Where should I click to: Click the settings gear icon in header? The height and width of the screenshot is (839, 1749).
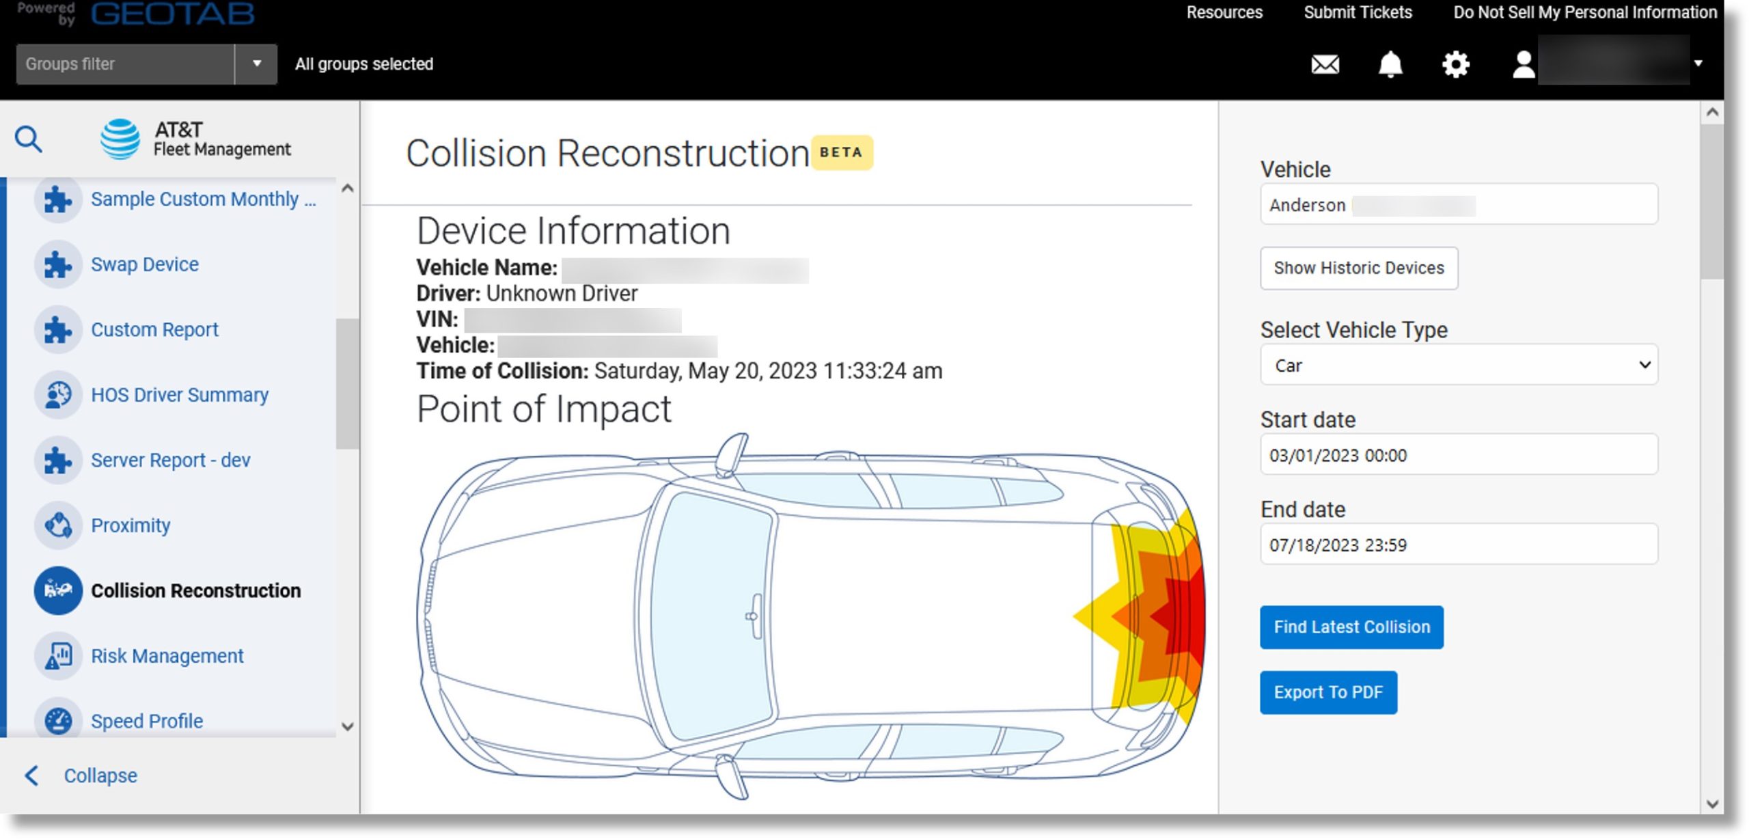[x=1456, y=64]
